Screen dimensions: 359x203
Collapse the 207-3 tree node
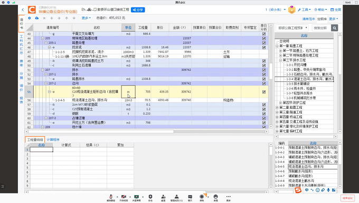tap(46, 118)
